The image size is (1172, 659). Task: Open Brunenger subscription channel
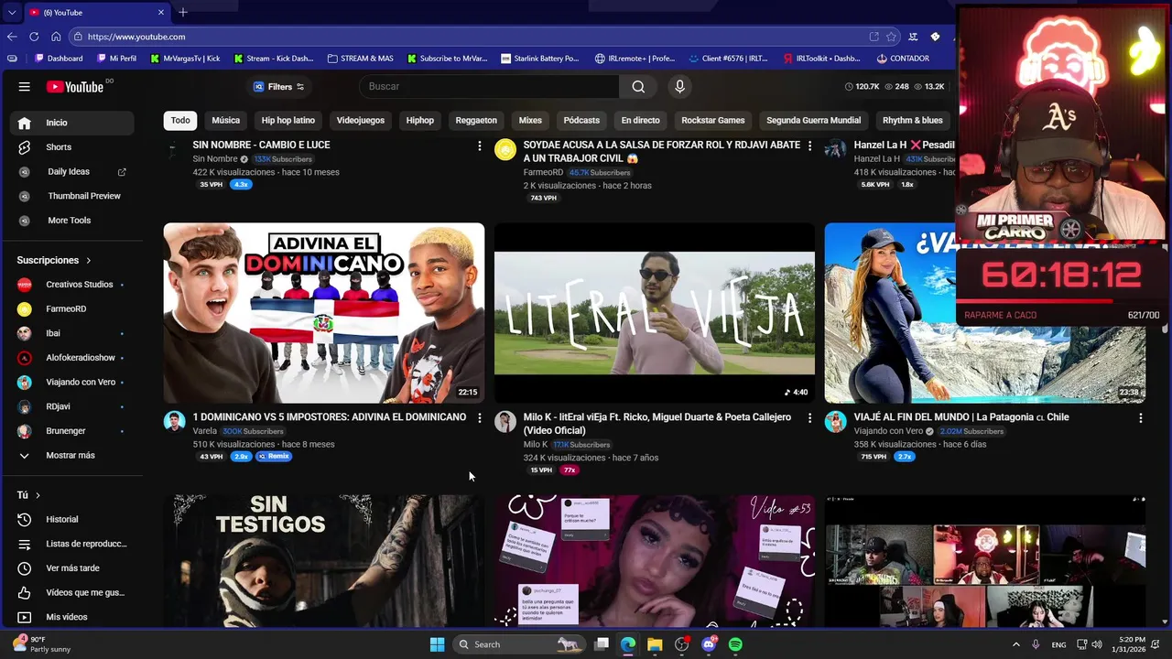[72, 431]
